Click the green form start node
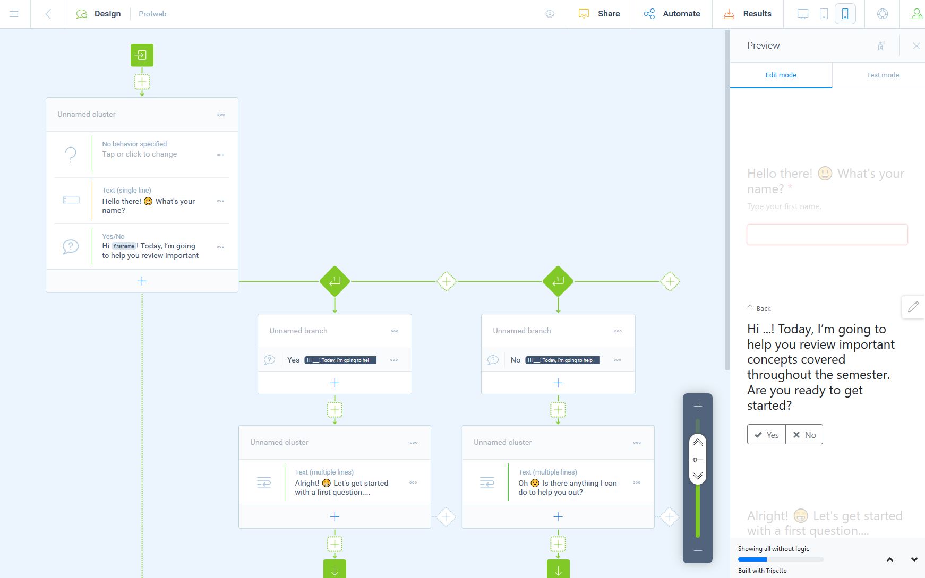This screenshot has width=925, height=578. point(142,55)
